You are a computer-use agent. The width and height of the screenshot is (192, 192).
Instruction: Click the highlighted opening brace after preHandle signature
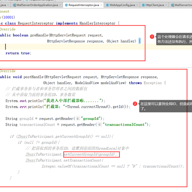pyautogui.click(x=140, y=41)
